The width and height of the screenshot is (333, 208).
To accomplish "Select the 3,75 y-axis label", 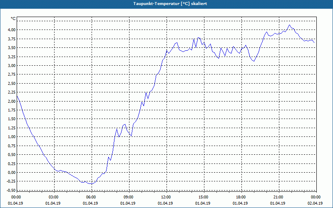I will pyautogui.click(x=12, y=39).
